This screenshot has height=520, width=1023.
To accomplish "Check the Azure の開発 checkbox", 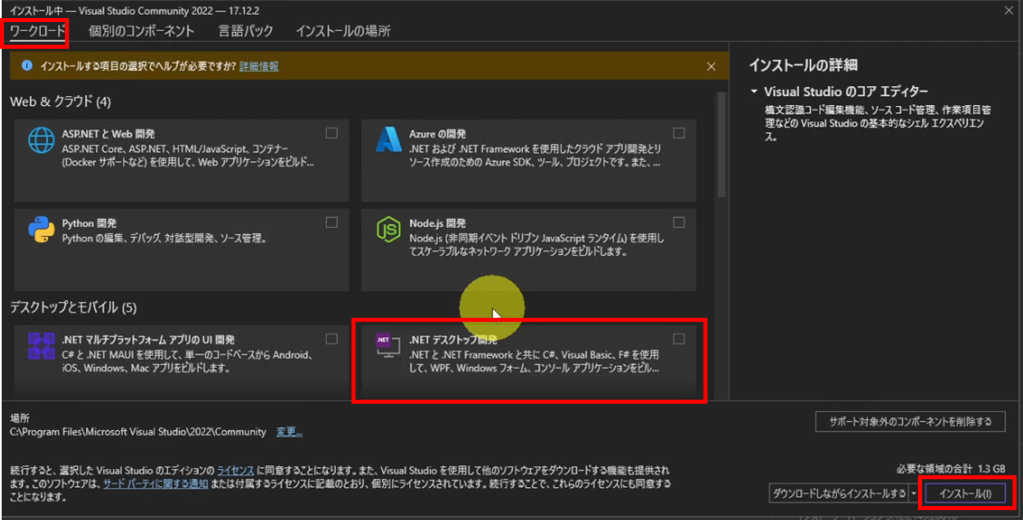I will pyautogui.click(x=679, y=132).
